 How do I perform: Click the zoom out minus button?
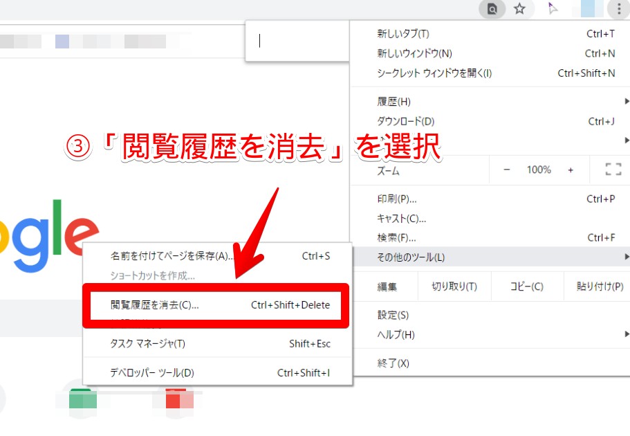tap(506, 170)
